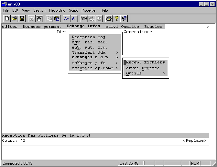Click the > arrow after Boucles
The width and height of the screenshot is (217, 167).
click(207, 27)
